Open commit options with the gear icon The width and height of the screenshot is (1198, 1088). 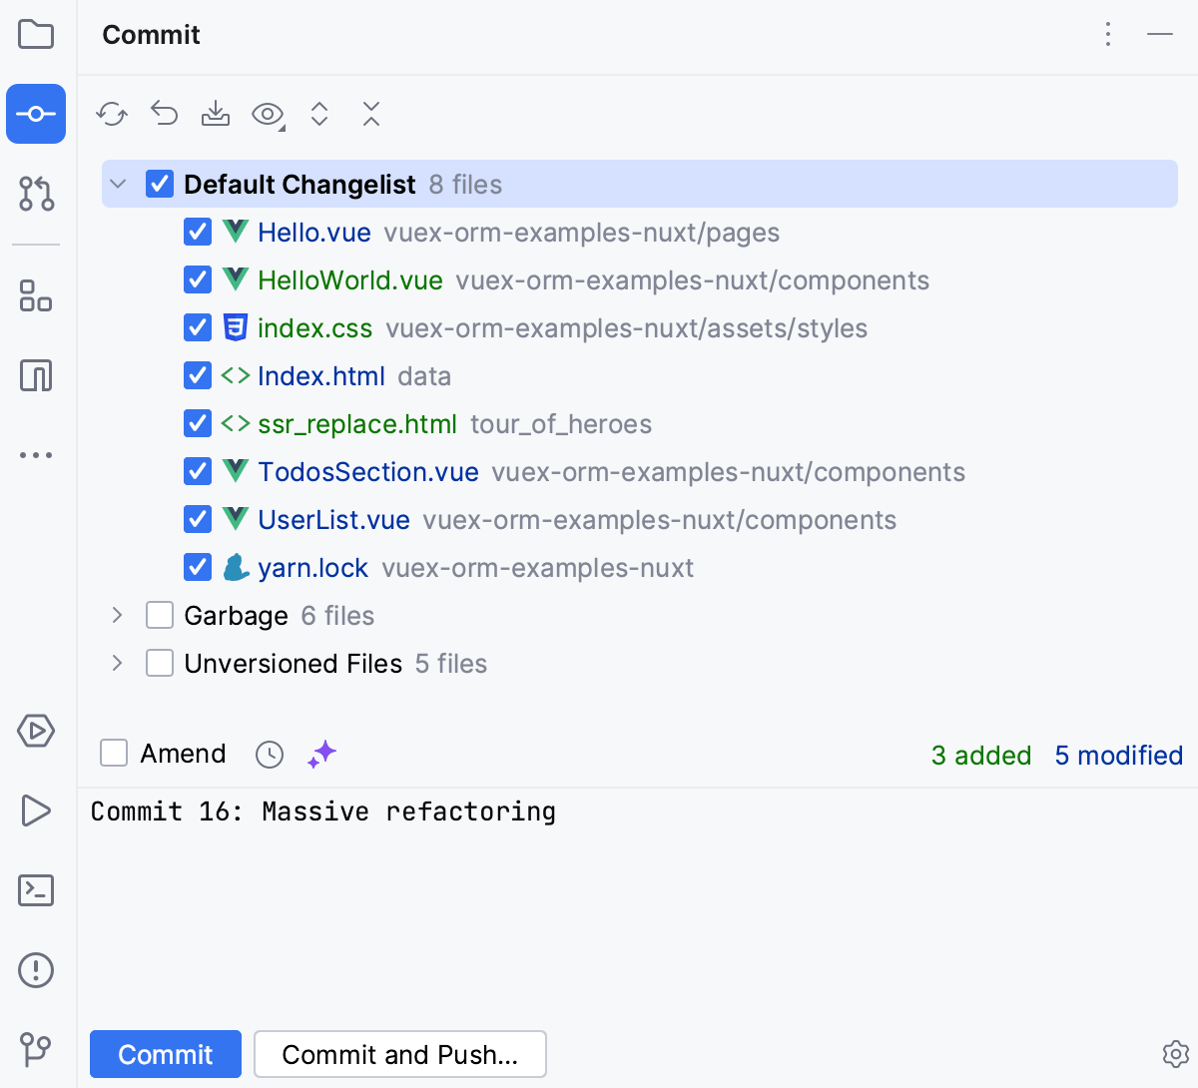click(x=1176, y=1054)
